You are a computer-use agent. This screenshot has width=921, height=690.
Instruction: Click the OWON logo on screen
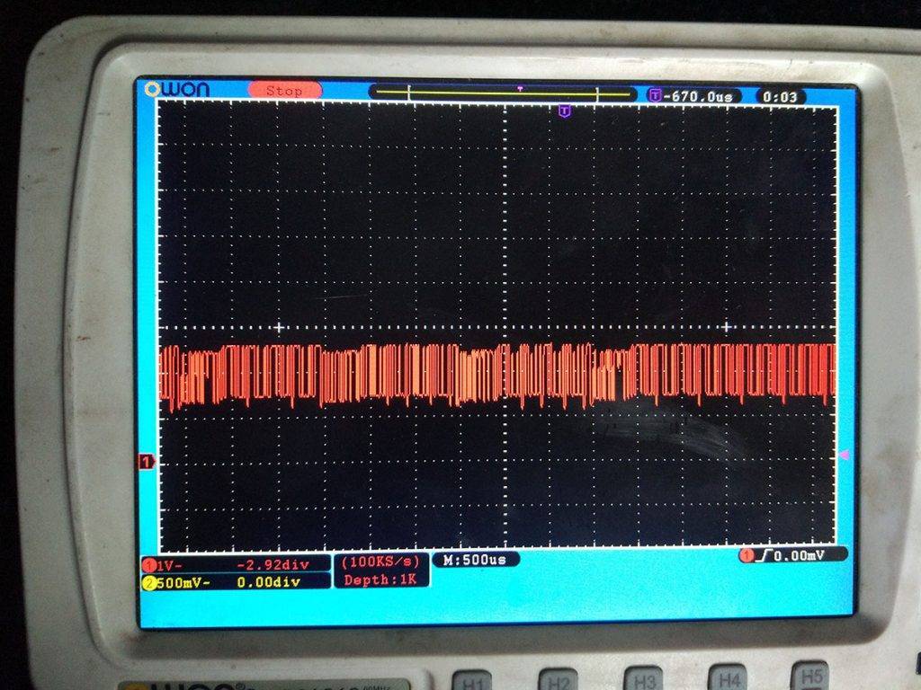pyautogui.click(x=178, y=89)
